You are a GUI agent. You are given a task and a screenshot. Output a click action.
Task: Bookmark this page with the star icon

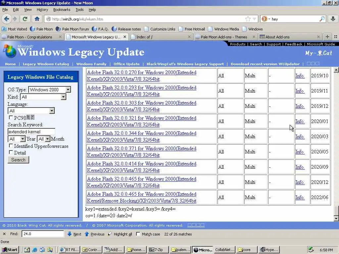248,19
